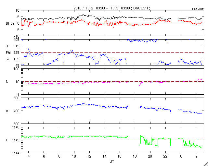Click the "300" tick on V axis
The height and width of the screenshot is (166, 208).
(x=17, y=124)
